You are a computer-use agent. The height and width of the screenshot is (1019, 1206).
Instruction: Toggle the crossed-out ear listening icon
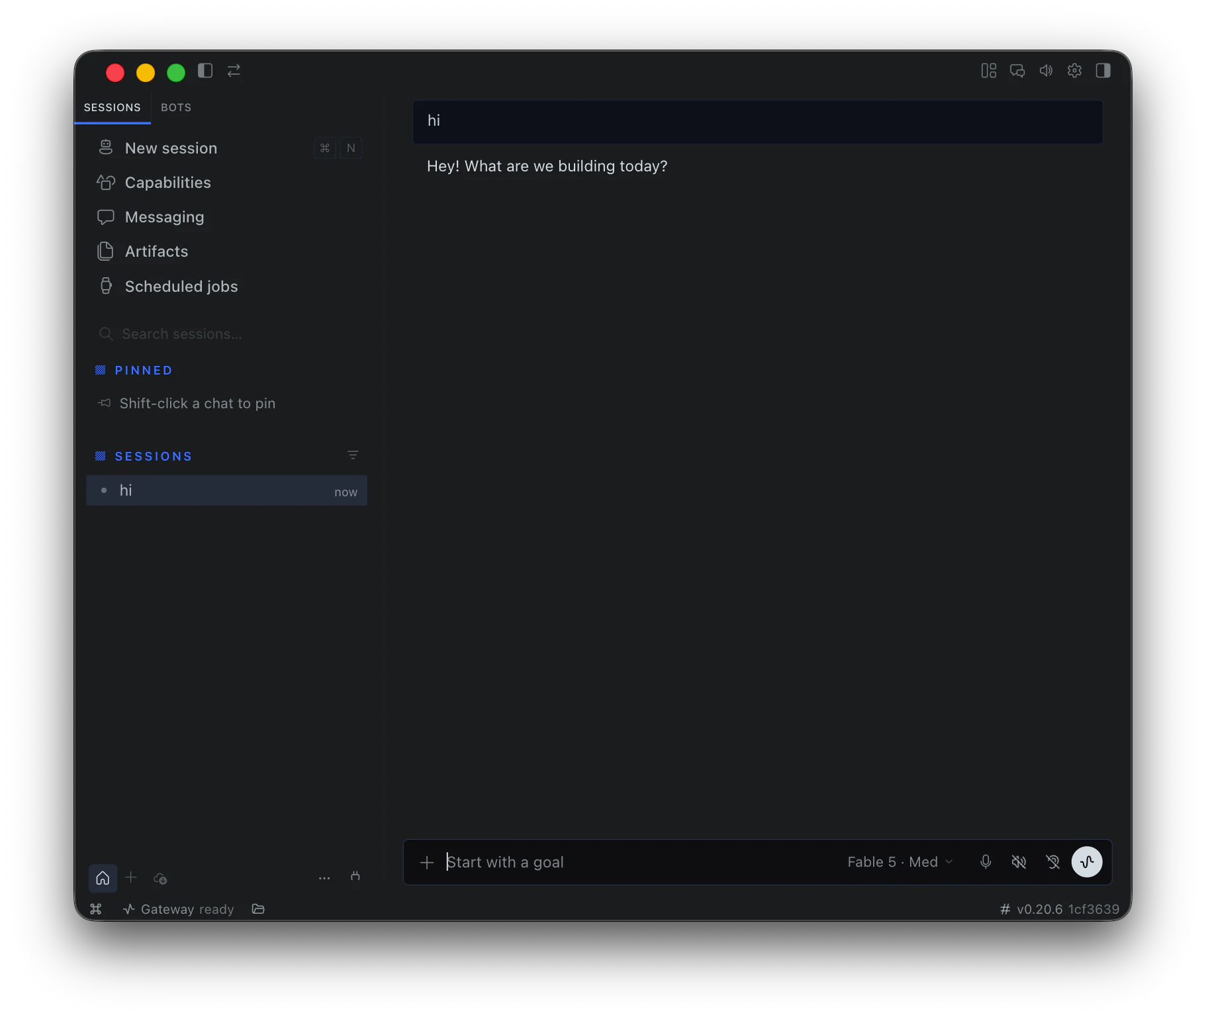click(x=1053, y=862)
